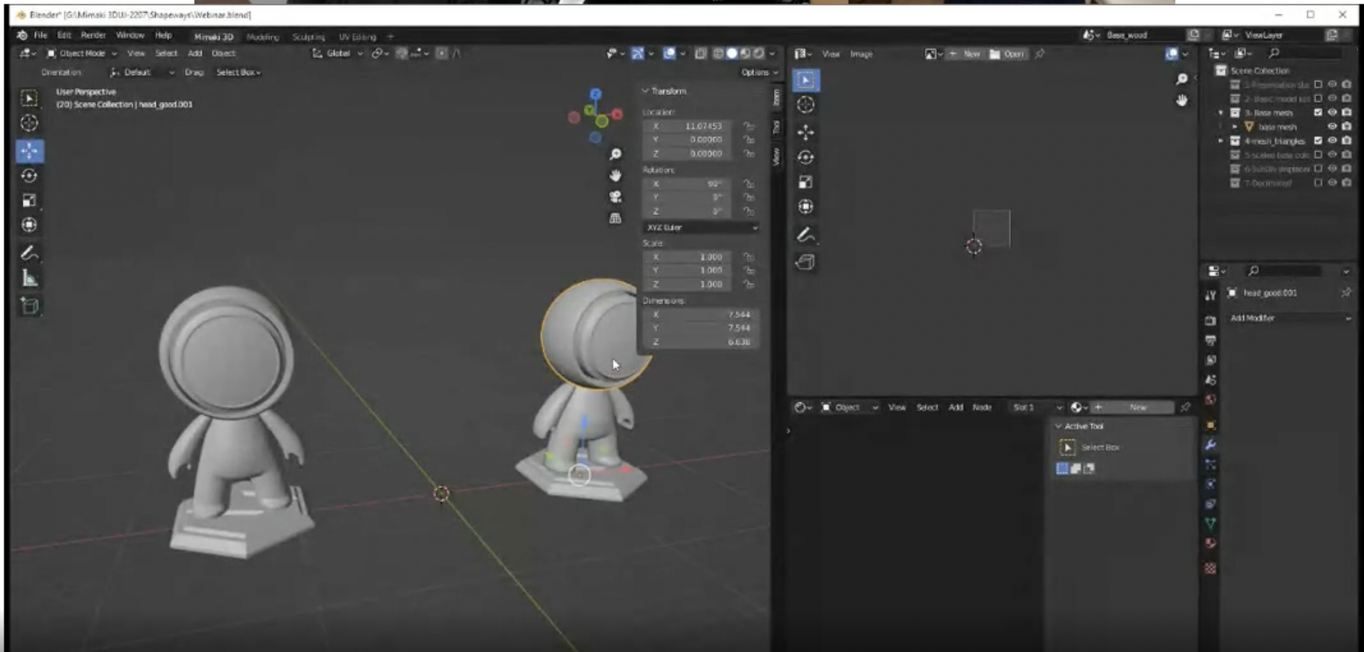Switch to the Sculpting workspace tab
This screenshot has width=1364, height=652.
tap(308, 36)
